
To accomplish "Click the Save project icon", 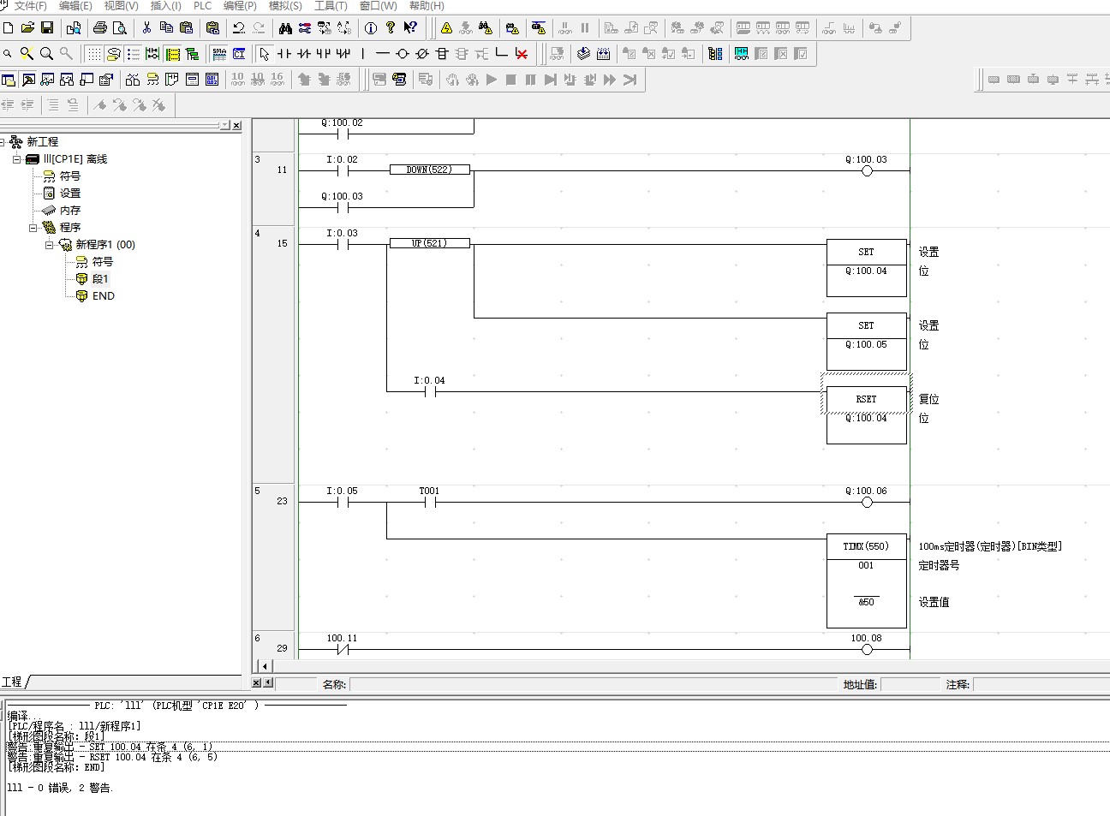I will [x=47, y=28].
